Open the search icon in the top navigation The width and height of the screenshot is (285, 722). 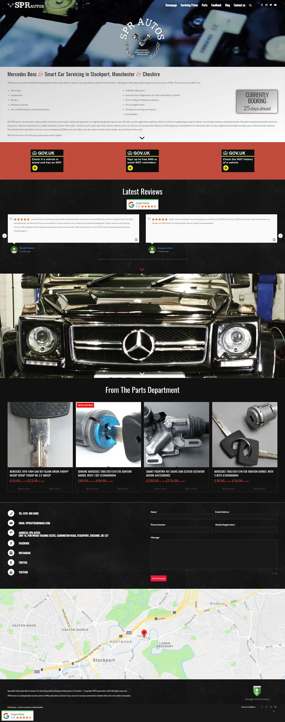coord(250,5)
